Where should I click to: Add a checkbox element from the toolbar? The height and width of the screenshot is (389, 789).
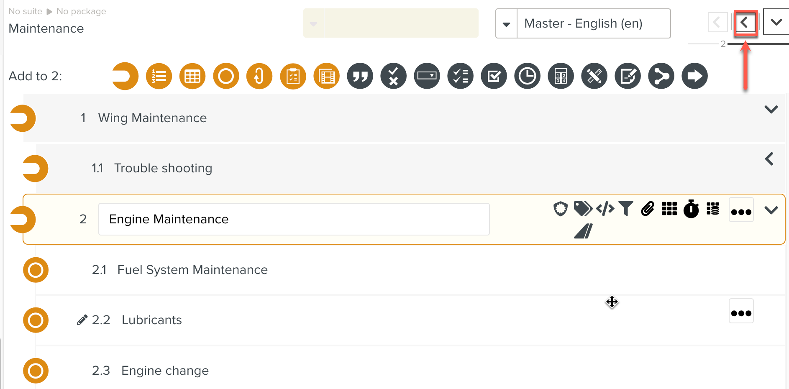click(494, 76)
